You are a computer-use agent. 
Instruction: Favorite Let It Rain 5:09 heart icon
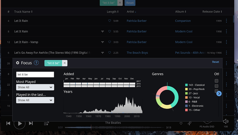110,21
